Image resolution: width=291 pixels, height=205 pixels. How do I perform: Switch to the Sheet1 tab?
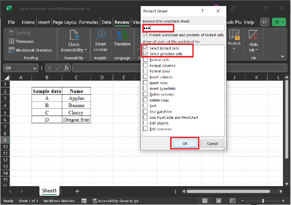coord(50,191)
